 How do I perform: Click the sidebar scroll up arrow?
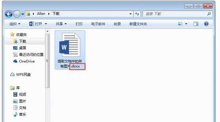[47, 31]
